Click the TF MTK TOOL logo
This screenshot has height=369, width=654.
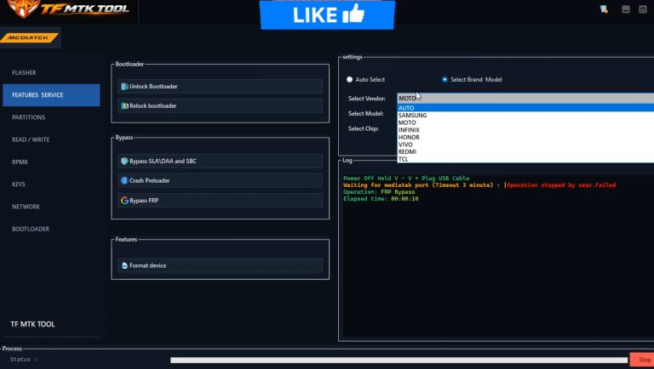click(x=69, y=9)
